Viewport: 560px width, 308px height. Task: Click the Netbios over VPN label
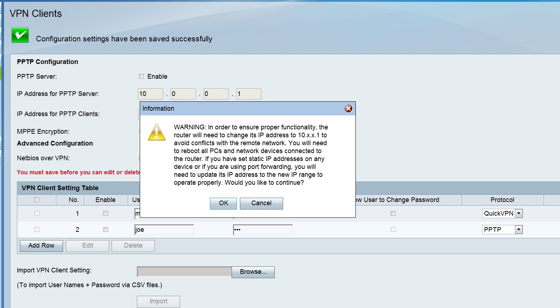point(43,158)
